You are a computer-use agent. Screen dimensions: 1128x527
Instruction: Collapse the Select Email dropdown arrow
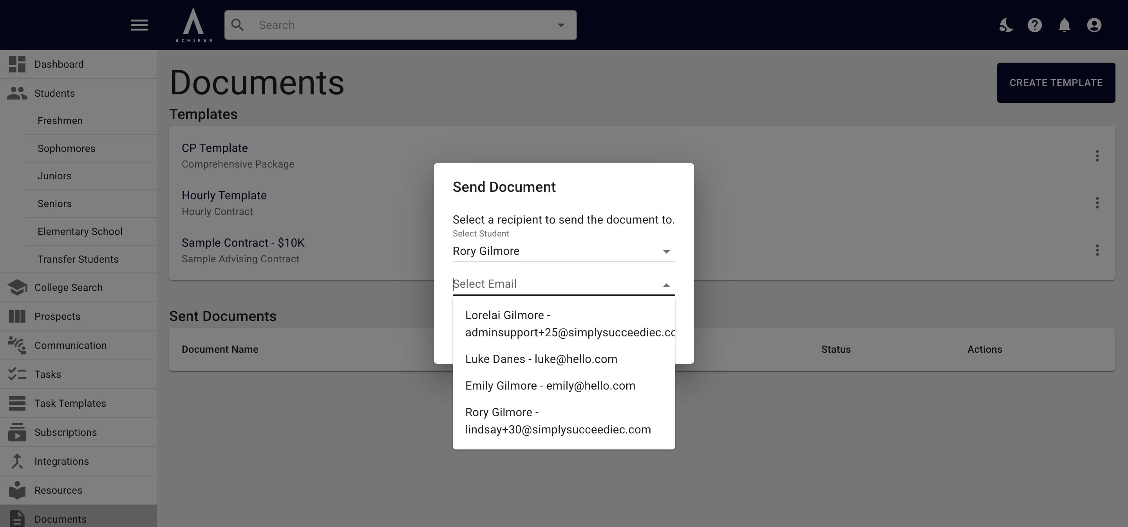click(x=666, y=285)
